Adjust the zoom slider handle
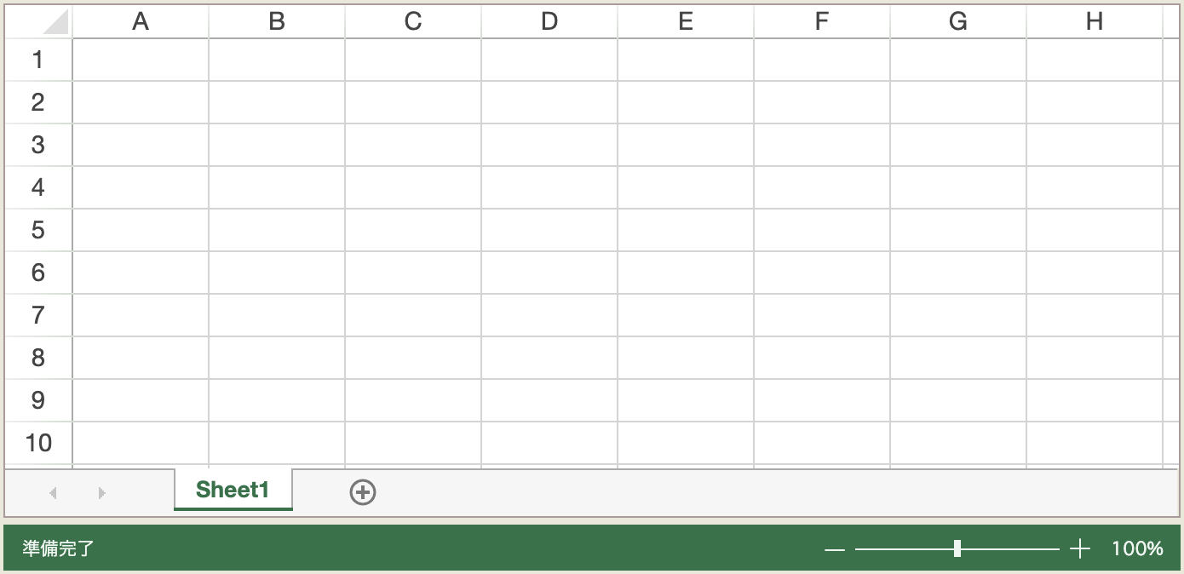The image size is (1184, 574). tap(957, 548)
